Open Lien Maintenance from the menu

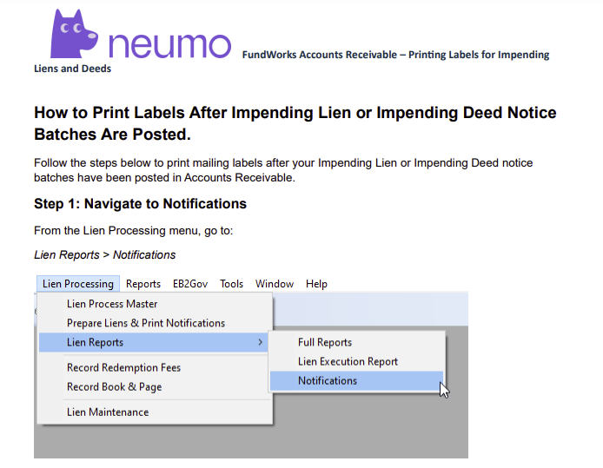point(108,412)
